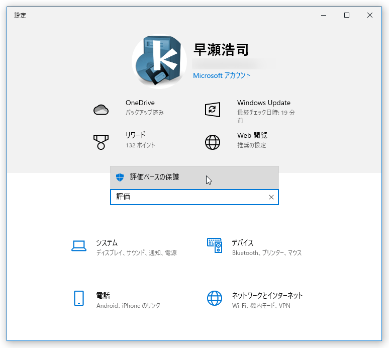Screen dimensions: 389x348
Task: Click the 推奨の設定 text
Action: click(x=252, y=145)
